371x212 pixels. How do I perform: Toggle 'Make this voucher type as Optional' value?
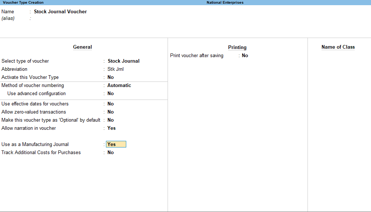click(x=110, y=120)
